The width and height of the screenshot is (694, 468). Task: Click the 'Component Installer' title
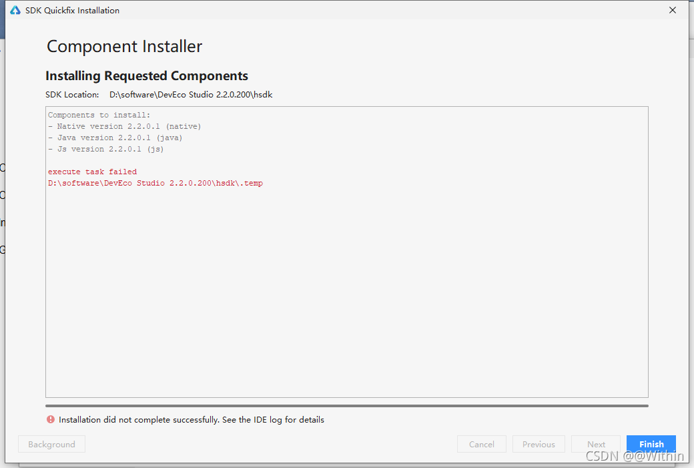pyautogui.click(x=124, y=47)
